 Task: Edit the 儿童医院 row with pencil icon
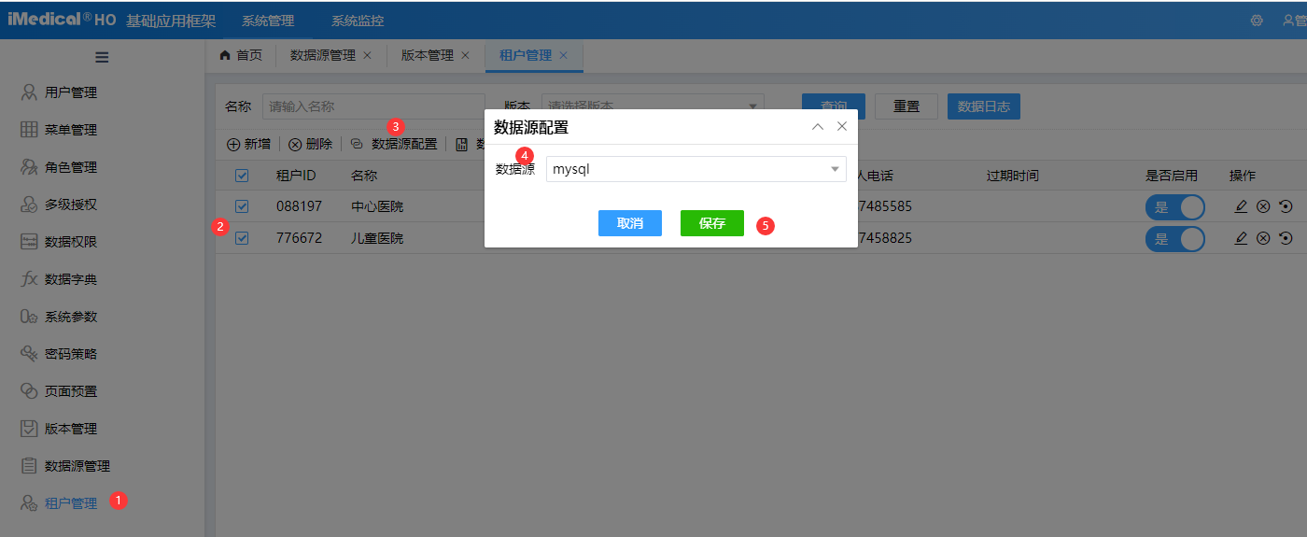[1241, 238]
